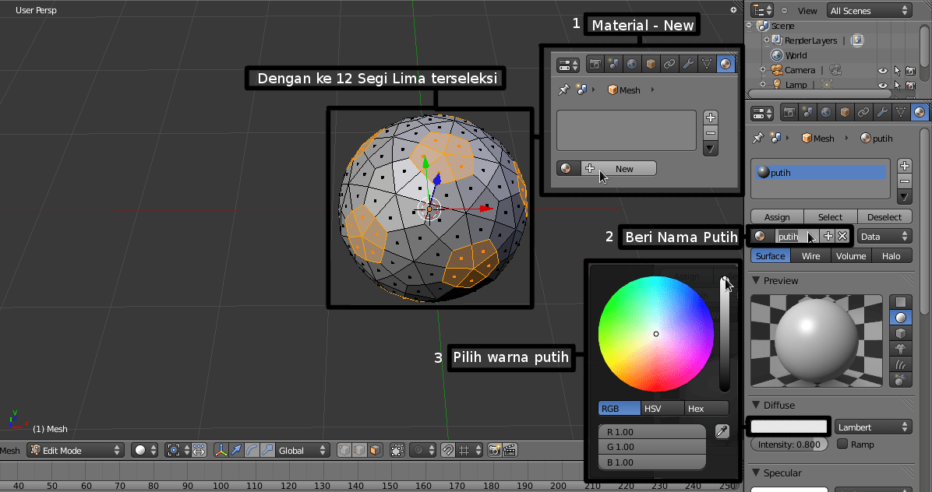This screenshot has height=492, width=932.
Task: Click OpenGL render image camera icon
Action: [494, 451]
